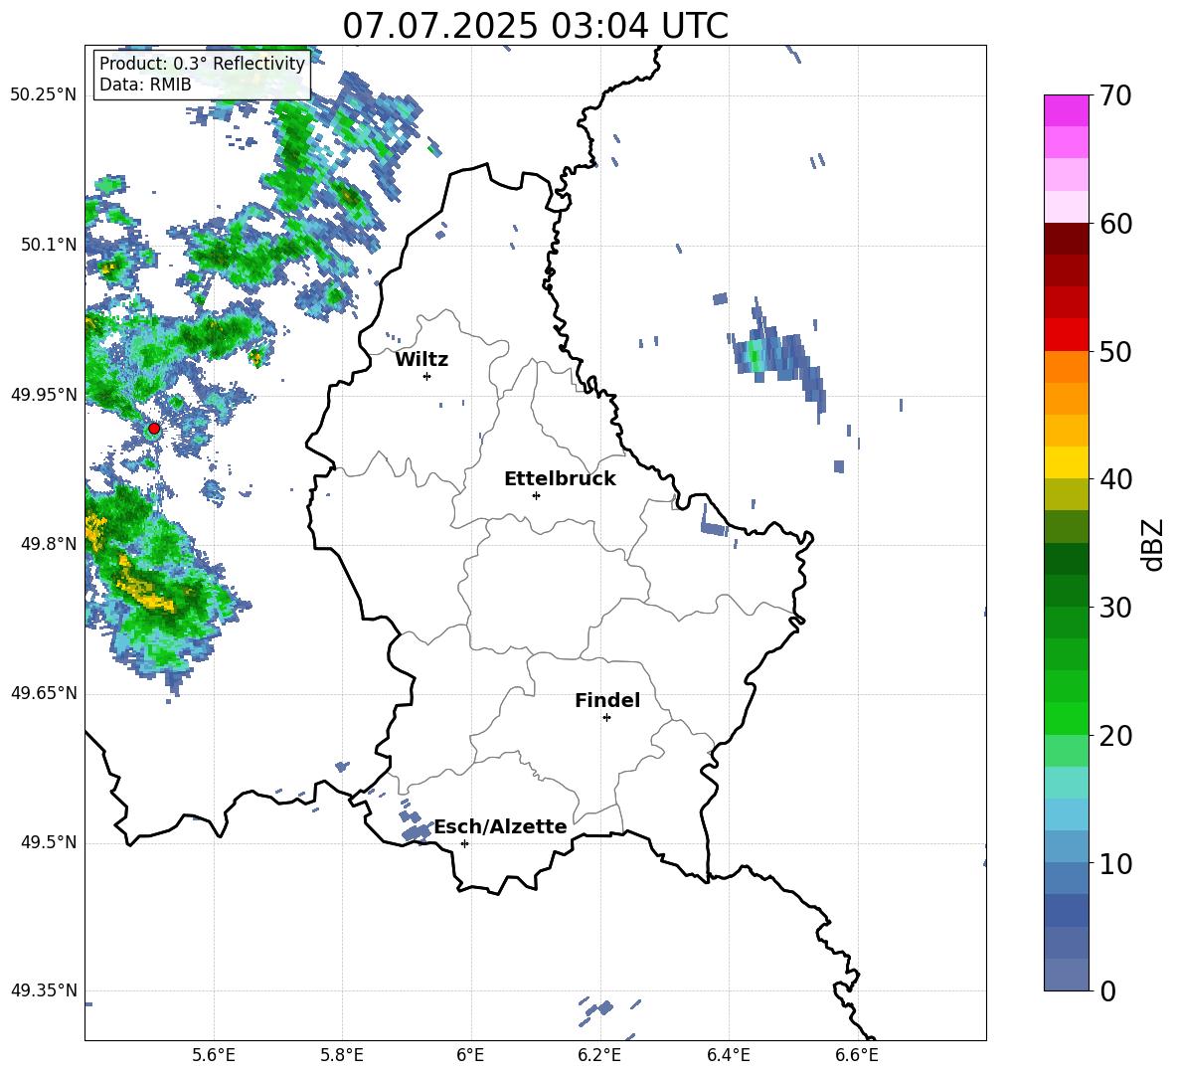Select the 'Ettelbruck' city label

click(560, 479)
